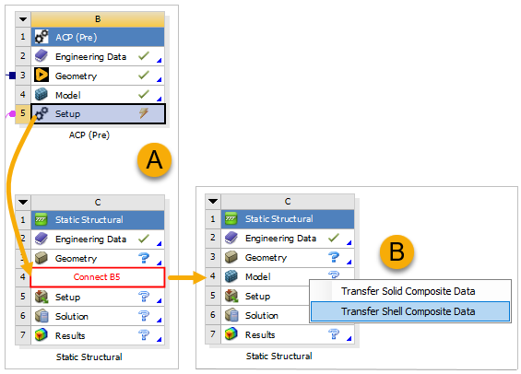Click the blue corner triangle on Results in left system C
This screenshot has height=374, width=521.
click(x=160, y=339)
